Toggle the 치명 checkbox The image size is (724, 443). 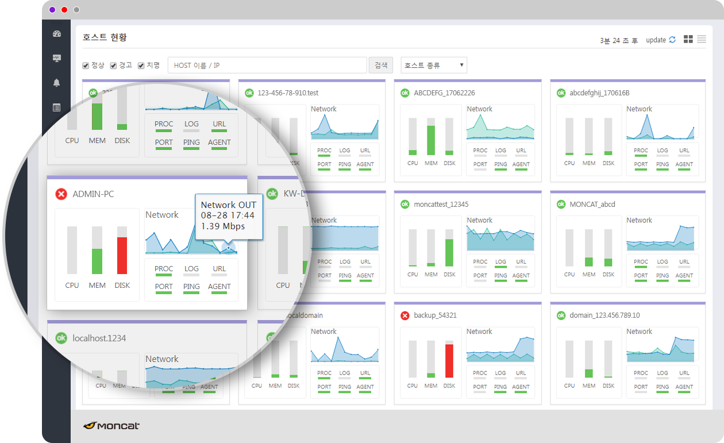click(x=141, y=66)
